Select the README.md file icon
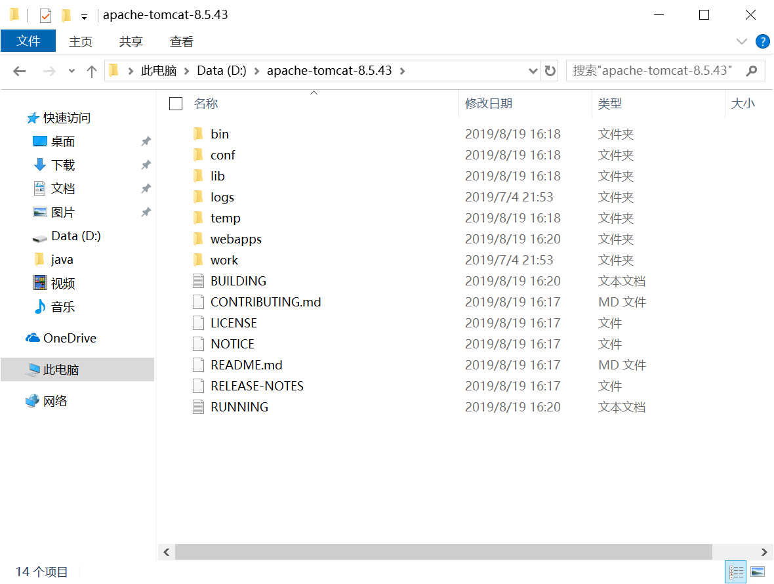This screenshot has width=774, height=584. coord(198,365)
